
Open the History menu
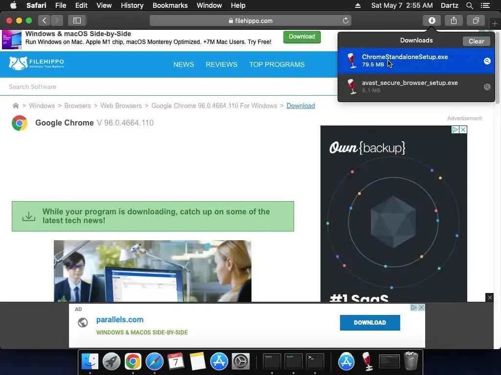pyautogui.click(x=132, y=5)
